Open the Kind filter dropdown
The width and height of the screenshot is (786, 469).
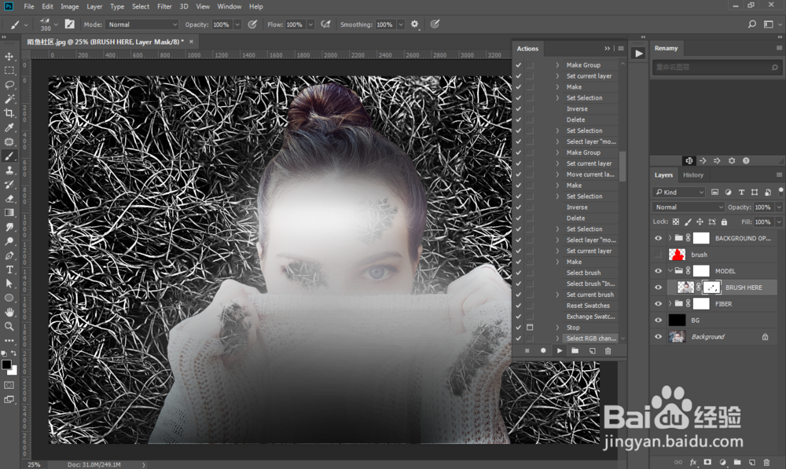click(679, 192)
